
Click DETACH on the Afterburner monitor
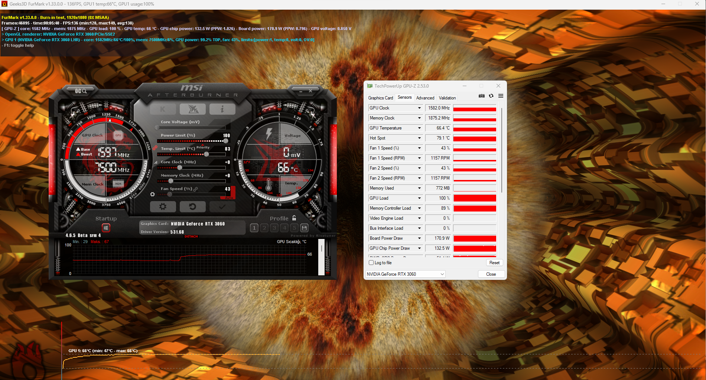tap(191, 236)
